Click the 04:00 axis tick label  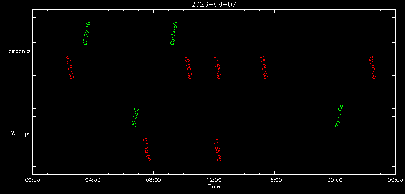[x=93, y=180]
